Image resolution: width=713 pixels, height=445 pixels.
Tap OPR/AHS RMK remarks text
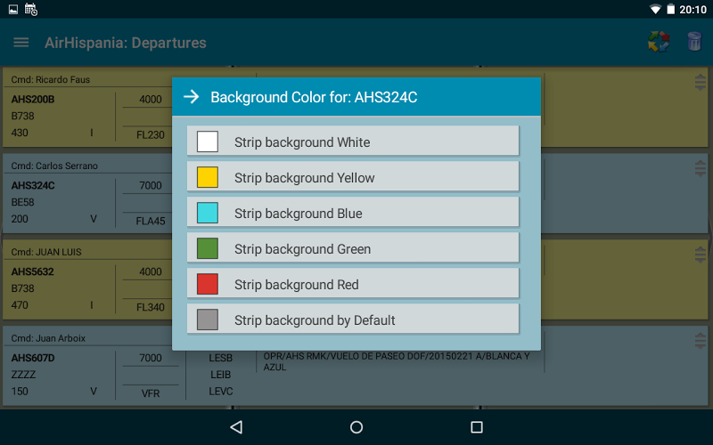pos(397,361)
